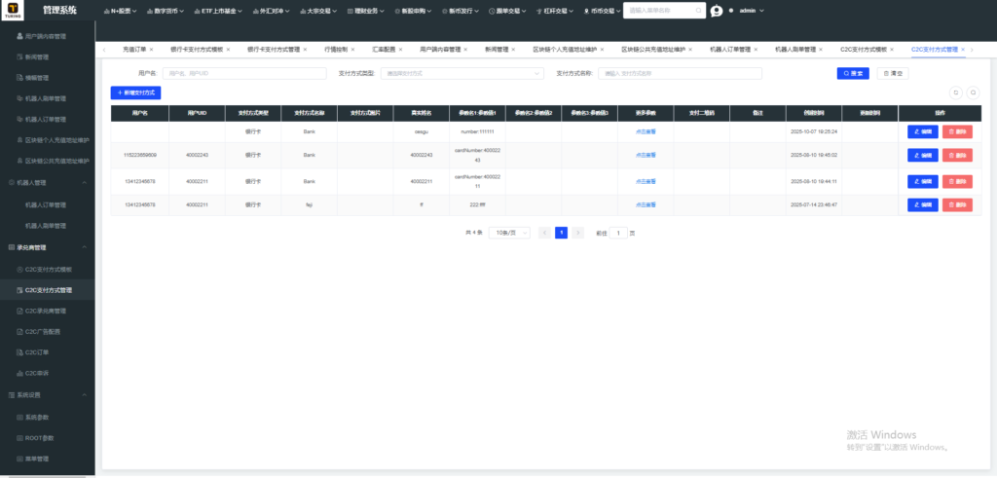Open C2C支付方式模板 in the sidebar
Viewport: 997px width, 478px height.
pos(48,270)
